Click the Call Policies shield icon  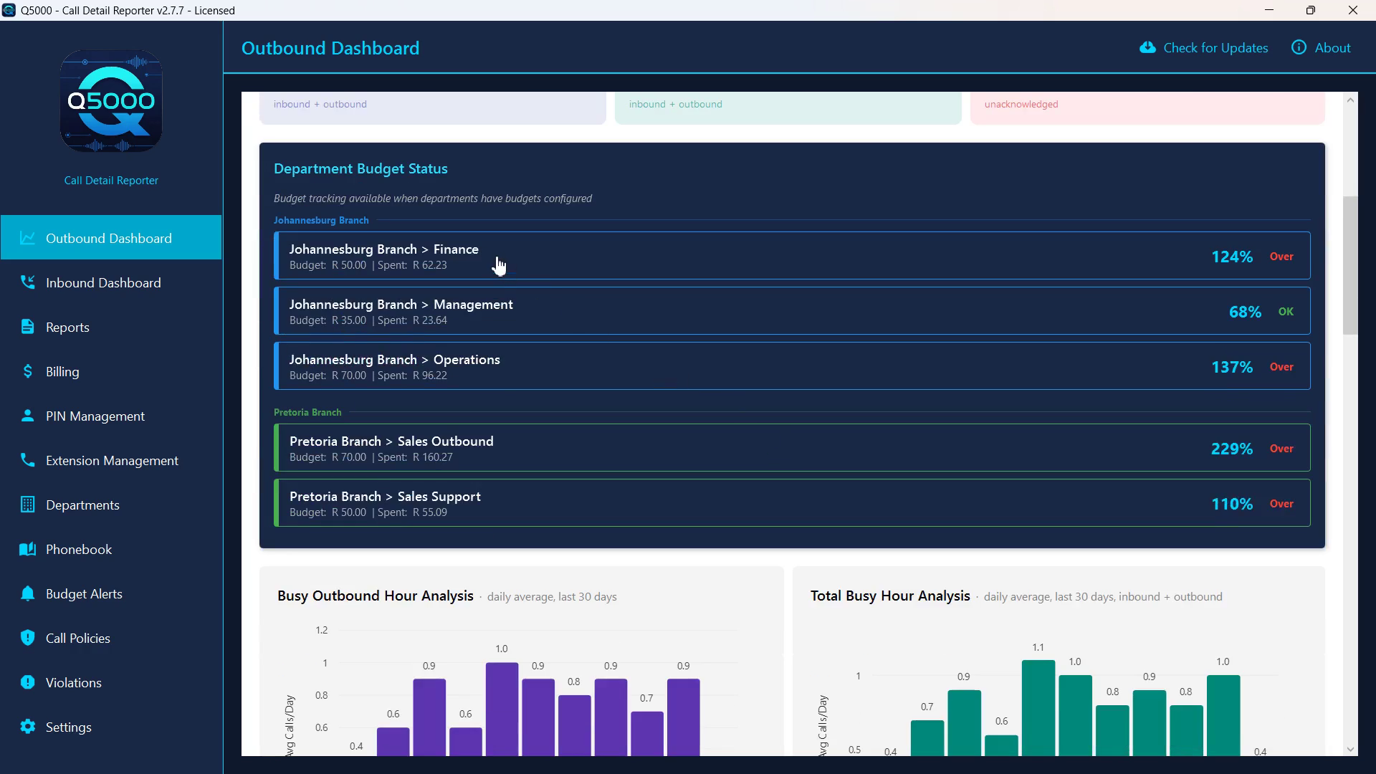[x=27, y=638]
